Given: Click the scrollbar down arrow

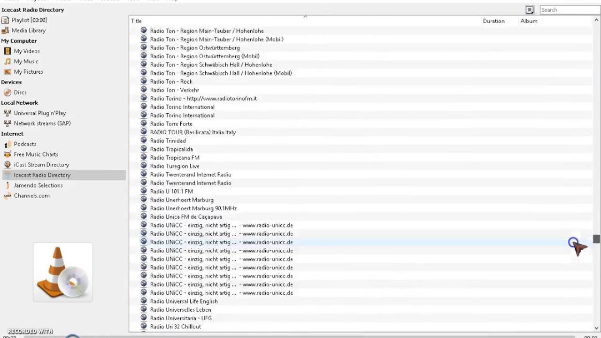Looking at the screenshot, I should [x=596, y=328].
